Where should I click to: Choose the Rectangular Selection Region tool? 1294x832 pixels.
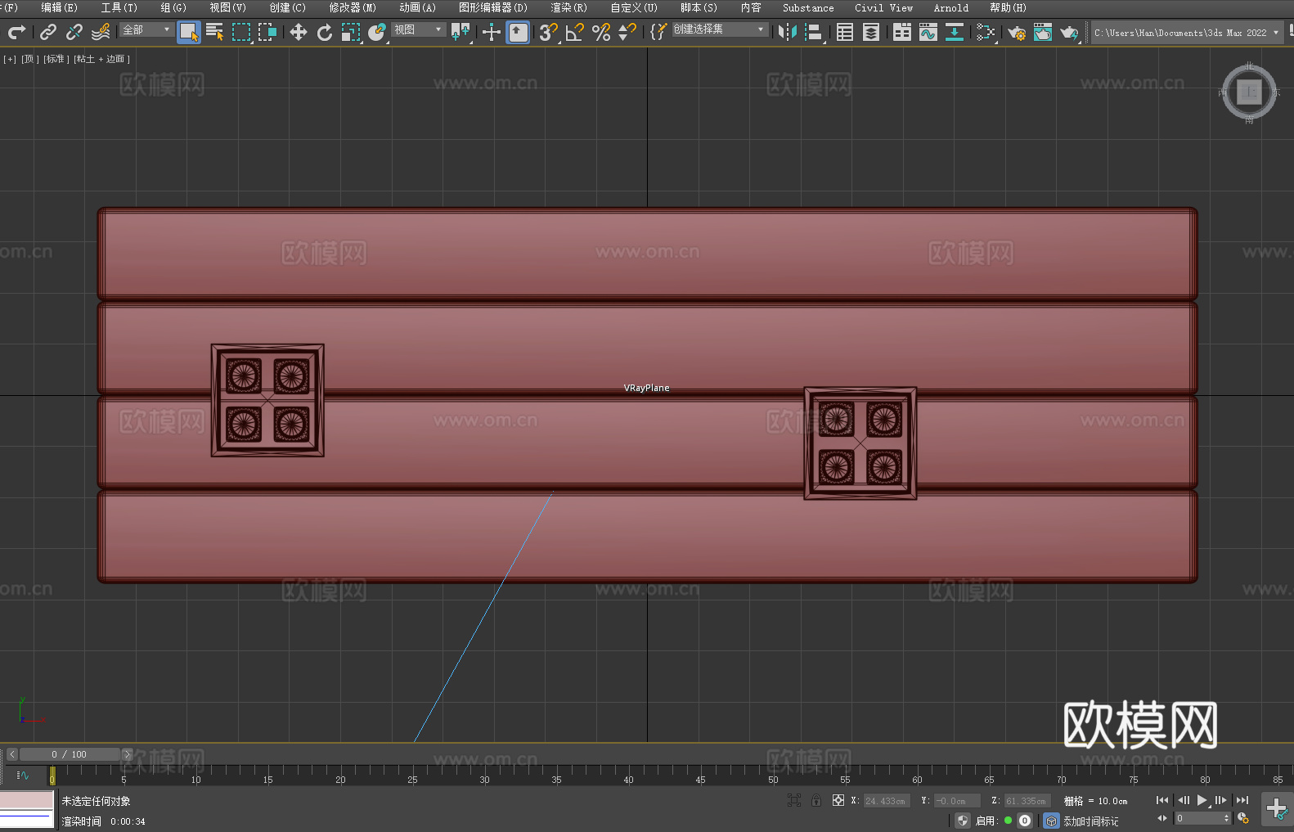(241, 32)
